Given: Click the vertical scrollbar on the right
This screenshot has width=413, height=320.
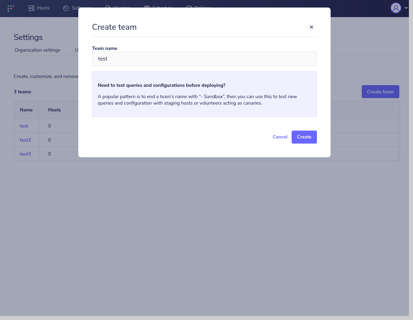Looking at the screenshot, I should [411, 158].
